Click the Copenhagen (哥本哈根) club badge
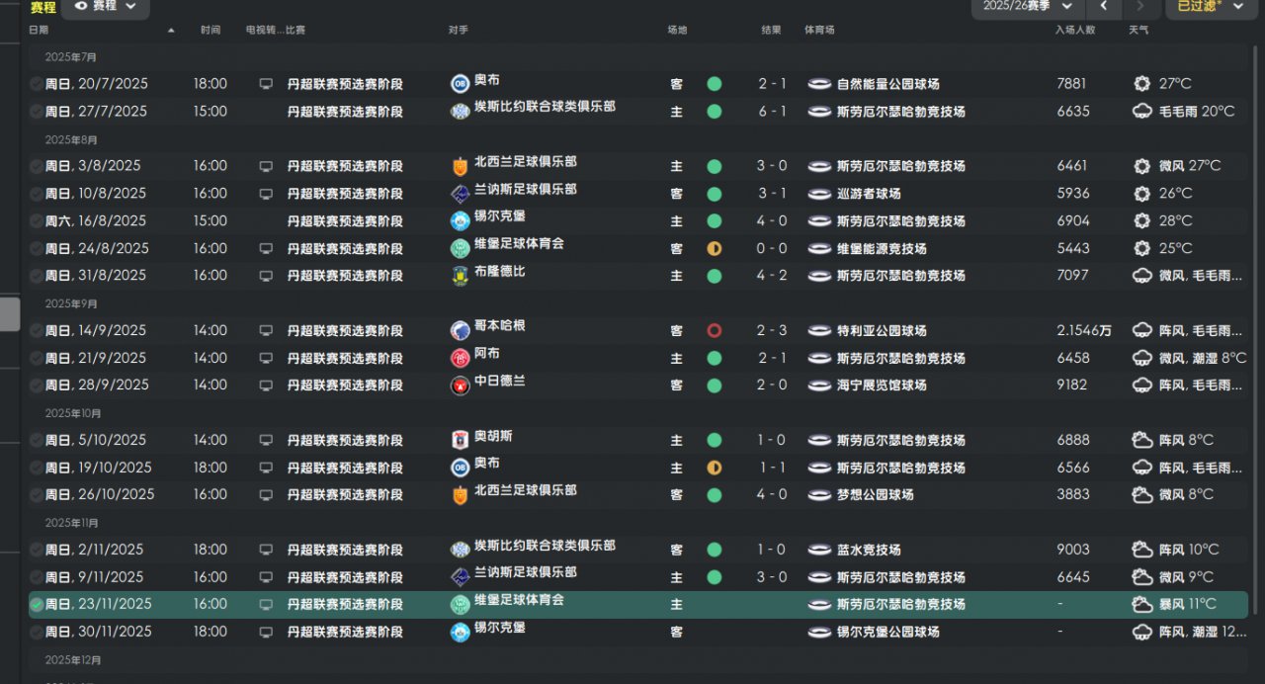 [x=460, y=330]
